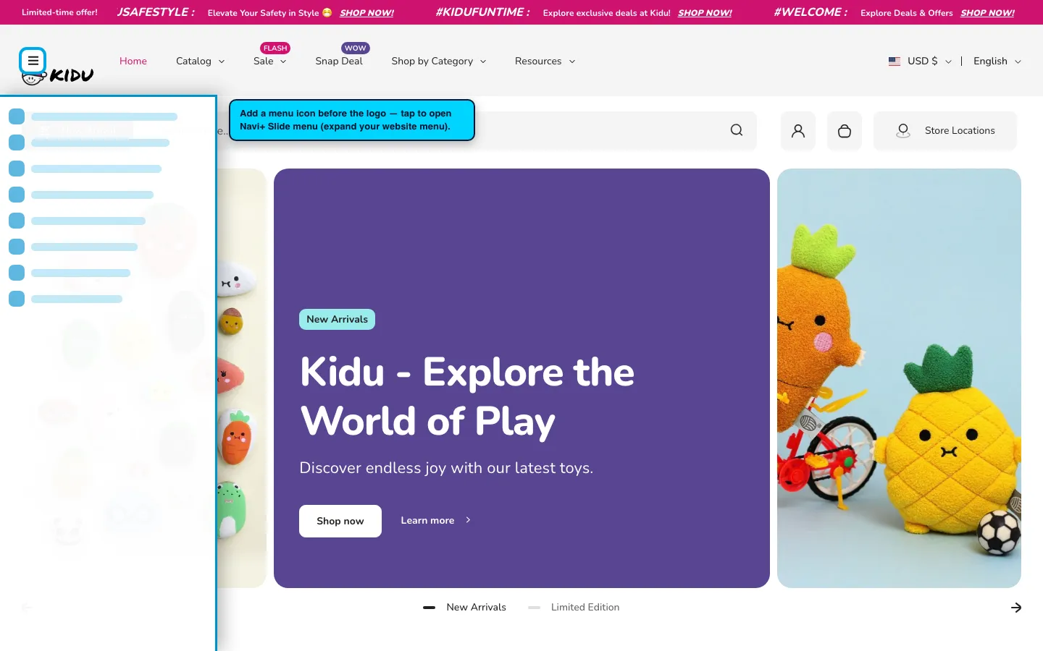
Task: Click the search magnifier icon
Action: [737, 130]
